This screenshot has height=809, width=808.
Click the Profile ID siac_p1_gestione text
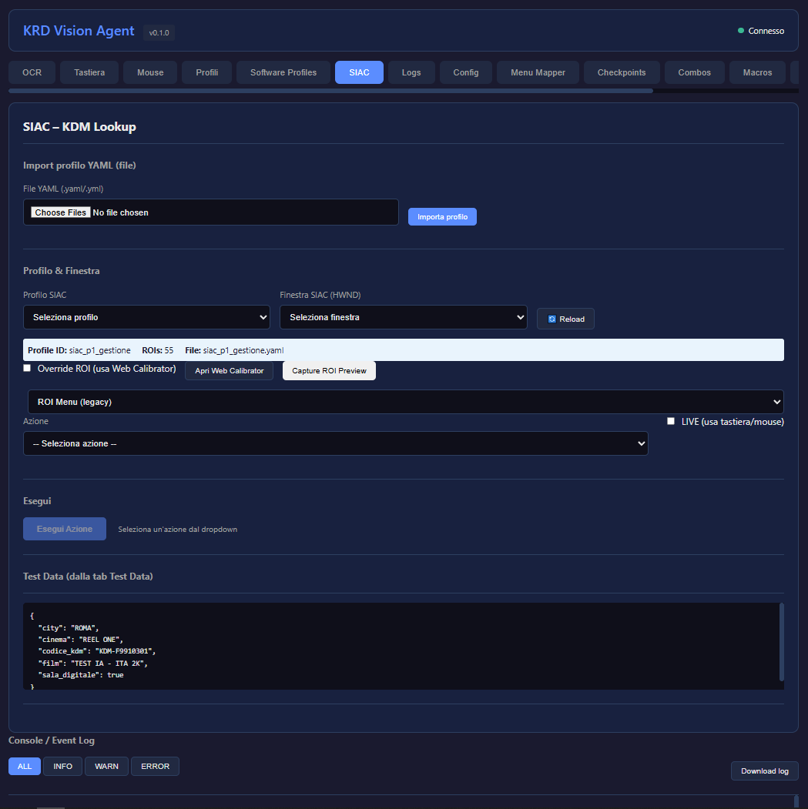click(x=79, y=350)
